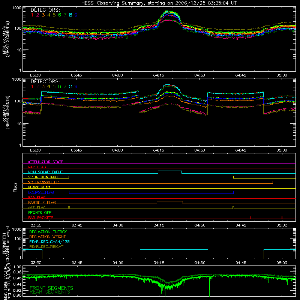Click 04:15 tick label under front segments plot

click(x=158, y=75)
